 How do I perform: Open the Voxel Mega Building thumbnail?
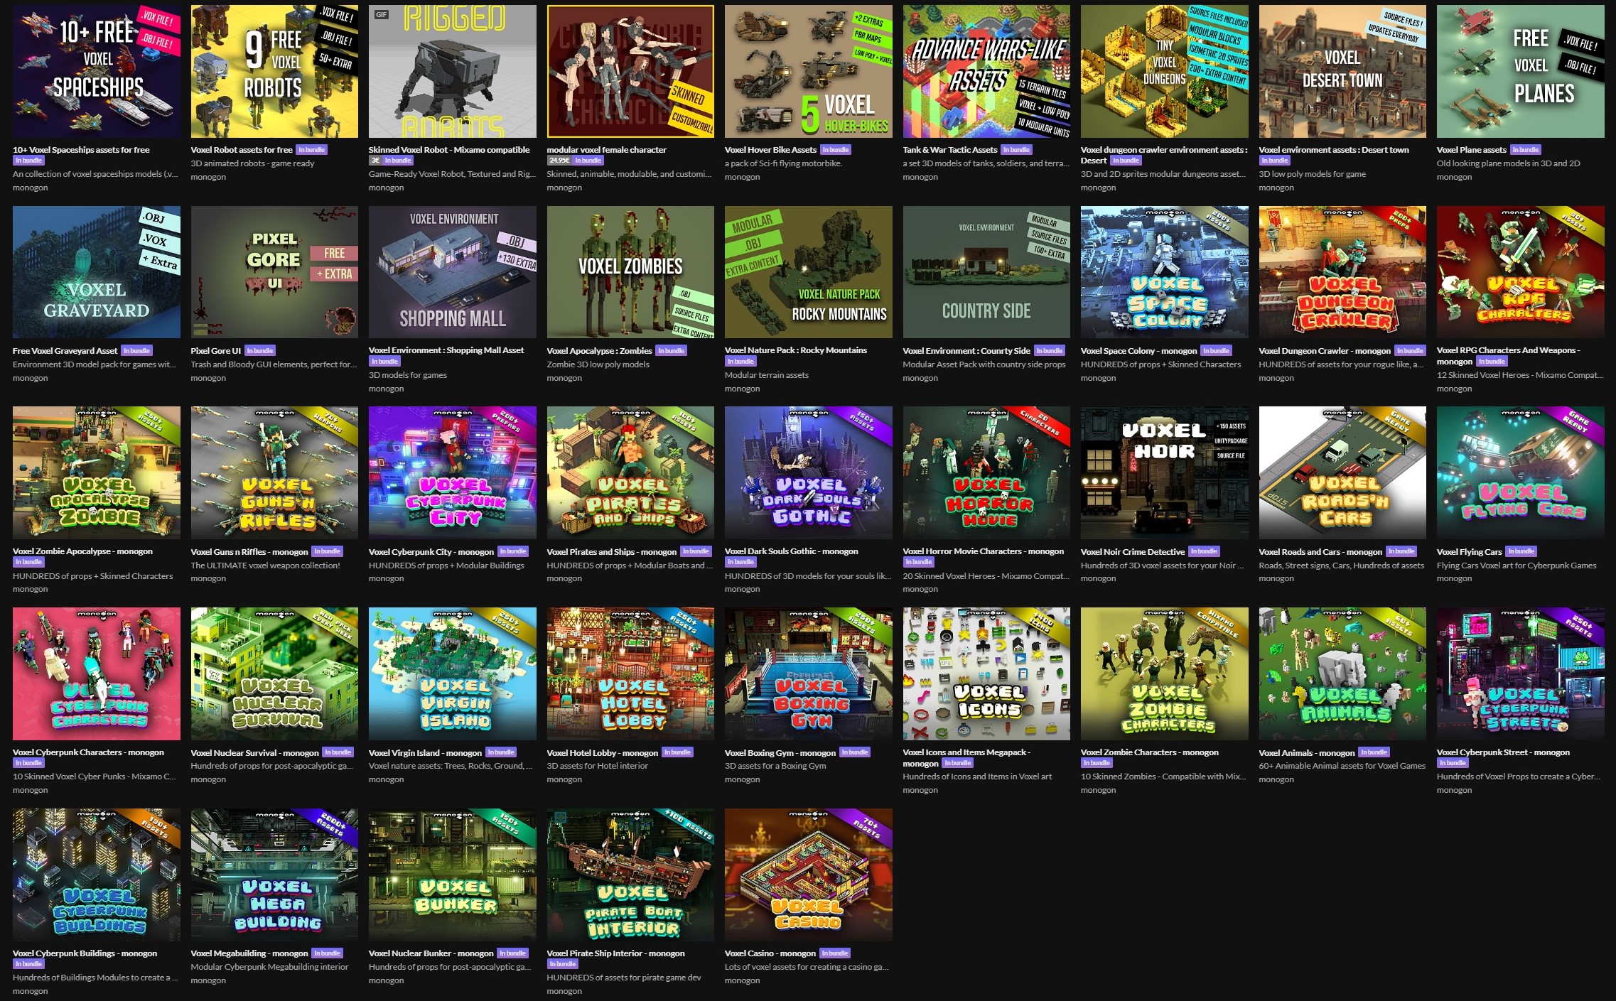tap(274, 875)
